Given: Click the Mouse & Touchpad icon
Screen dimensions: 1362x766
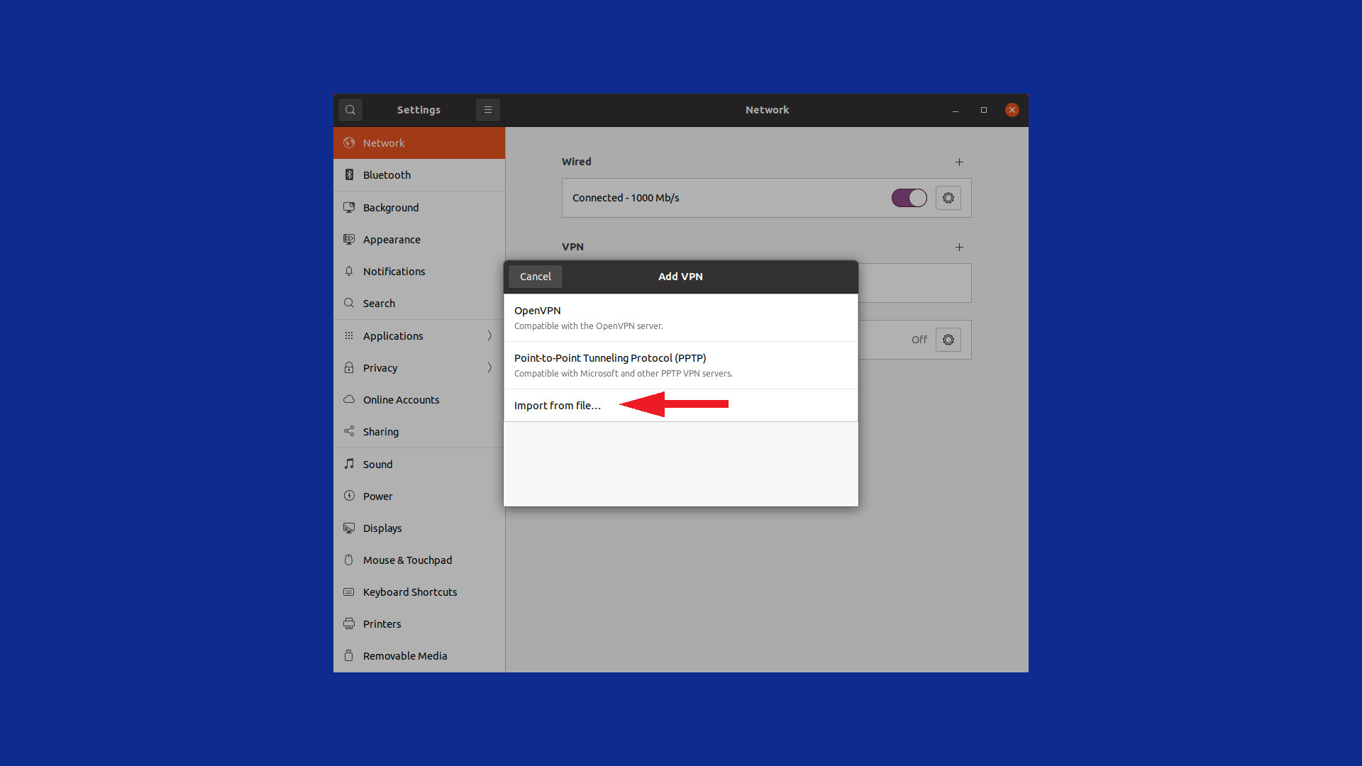Looking at the screenshot, I should pyautogui.click(x=349, y=560).
